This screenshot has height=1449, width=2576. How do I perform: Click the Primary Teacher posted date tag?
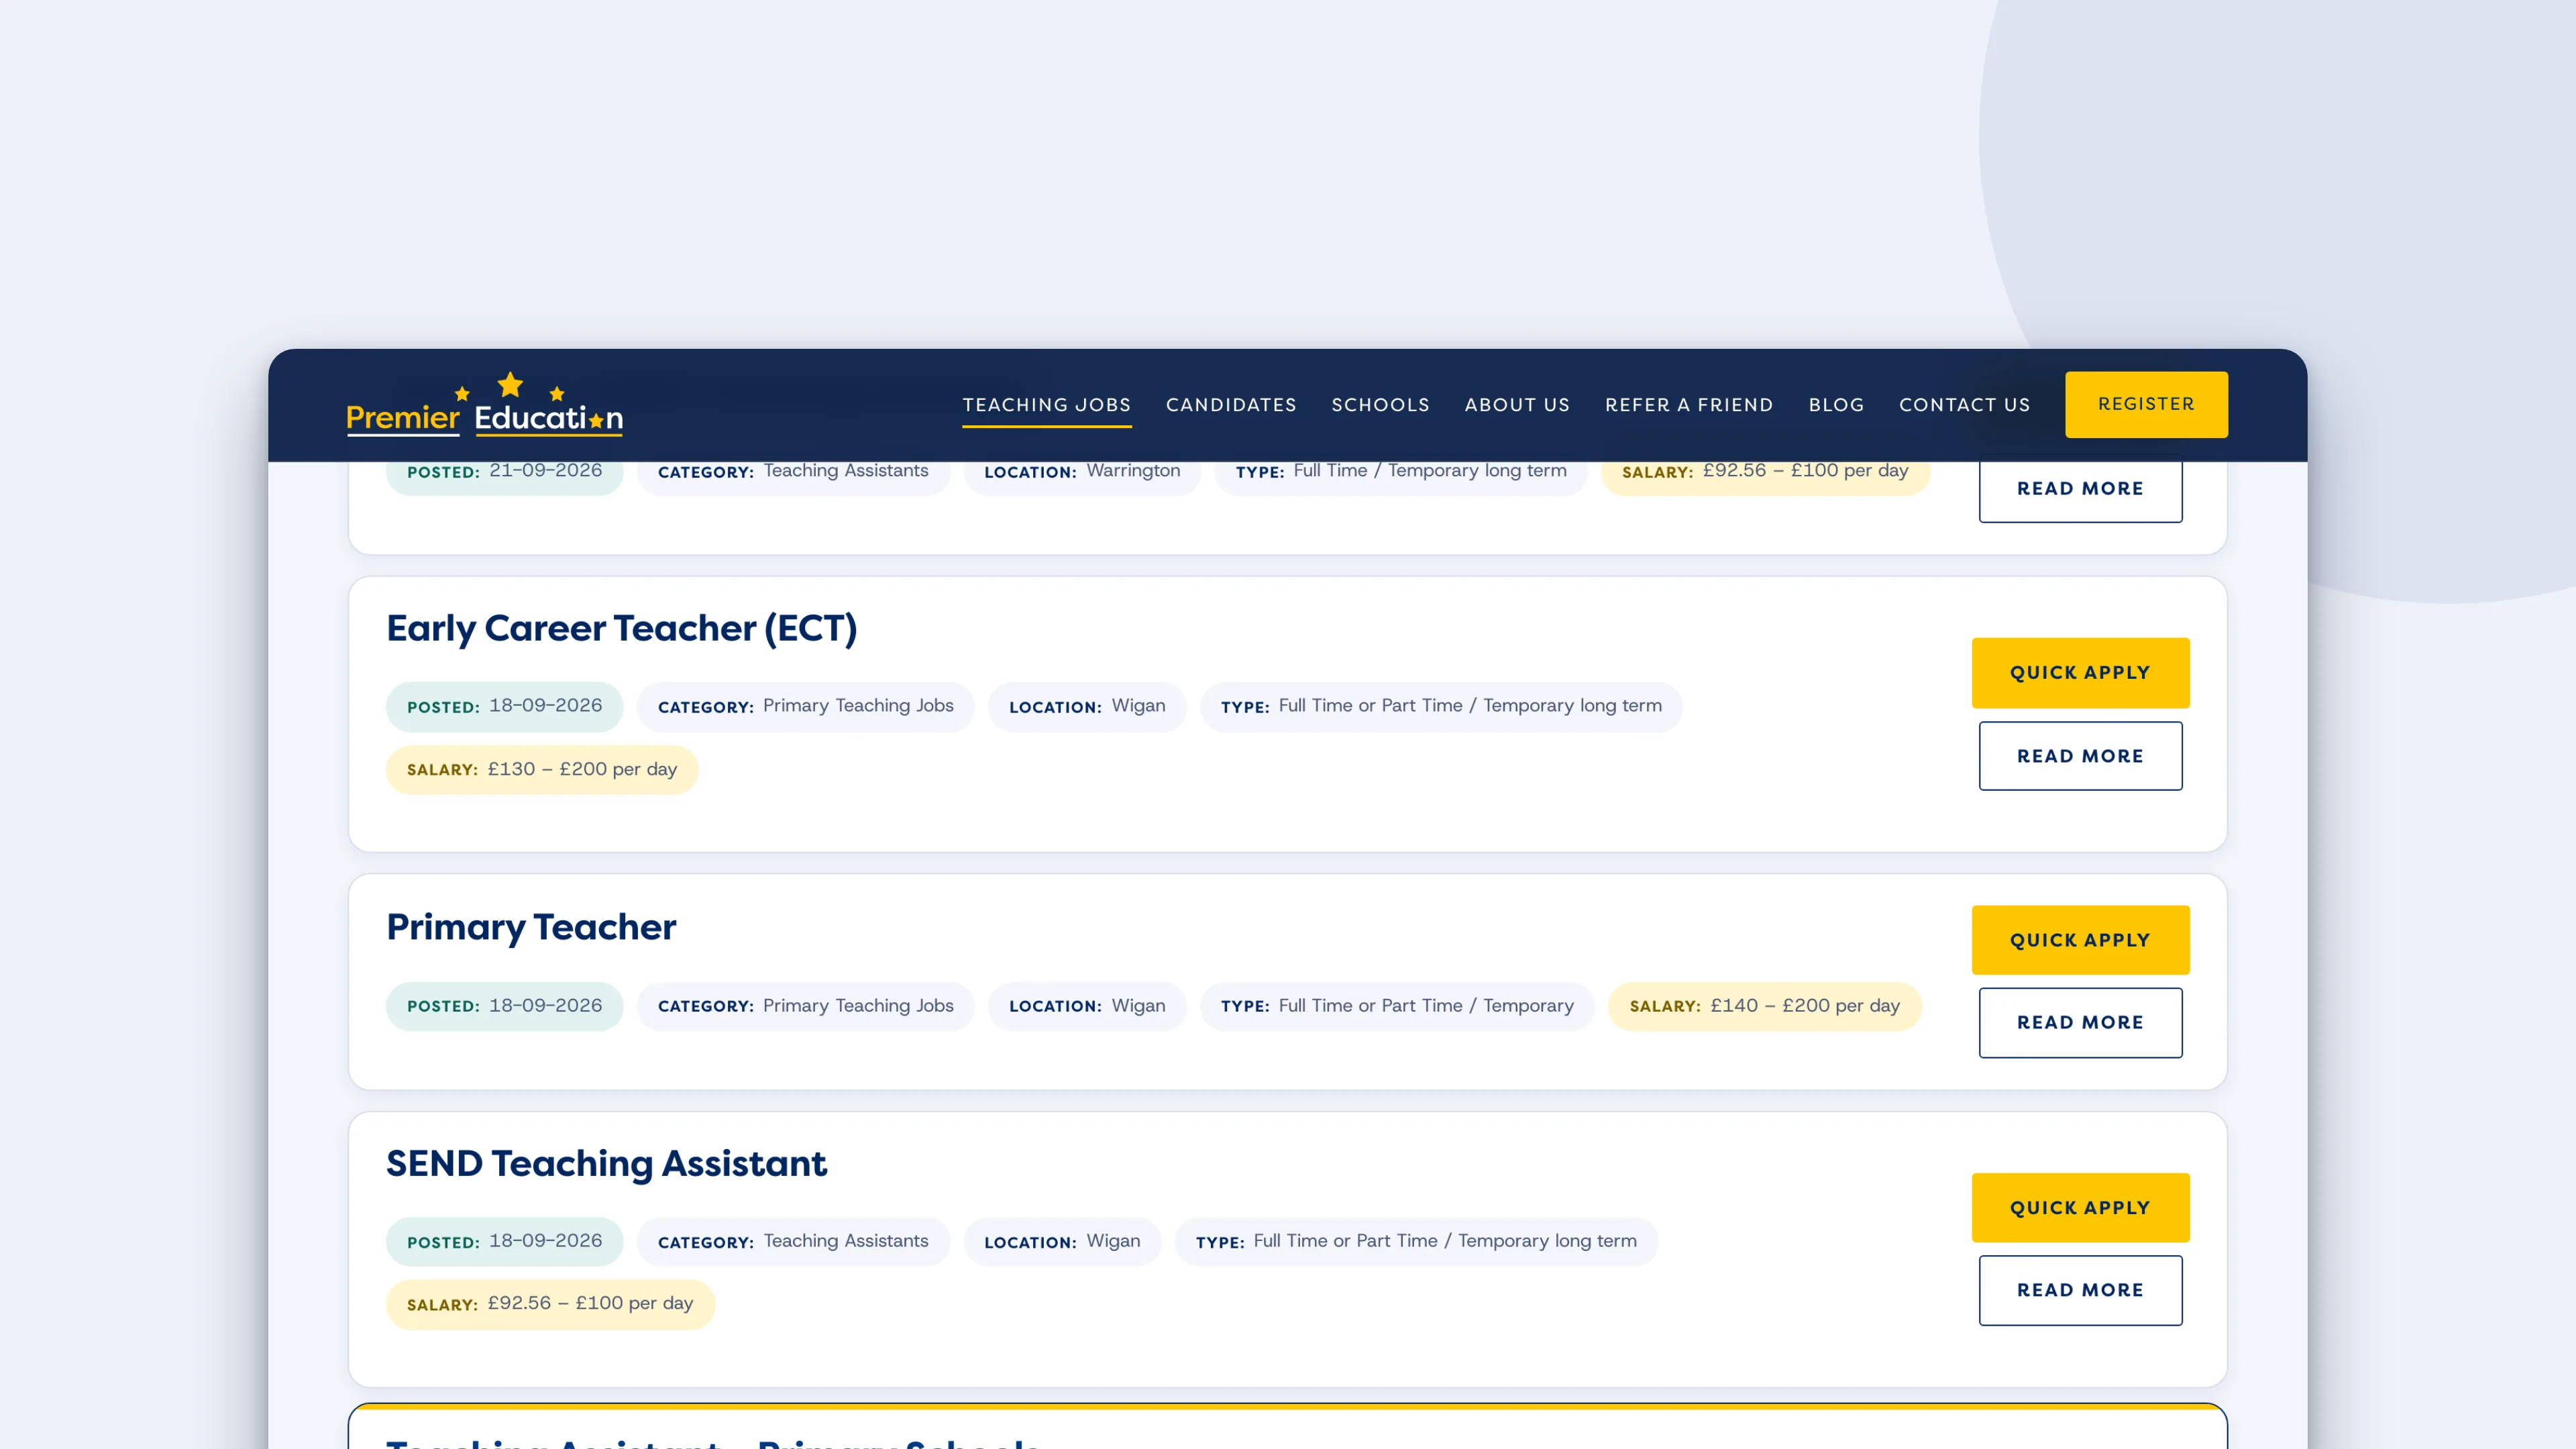pos(504,1006)
